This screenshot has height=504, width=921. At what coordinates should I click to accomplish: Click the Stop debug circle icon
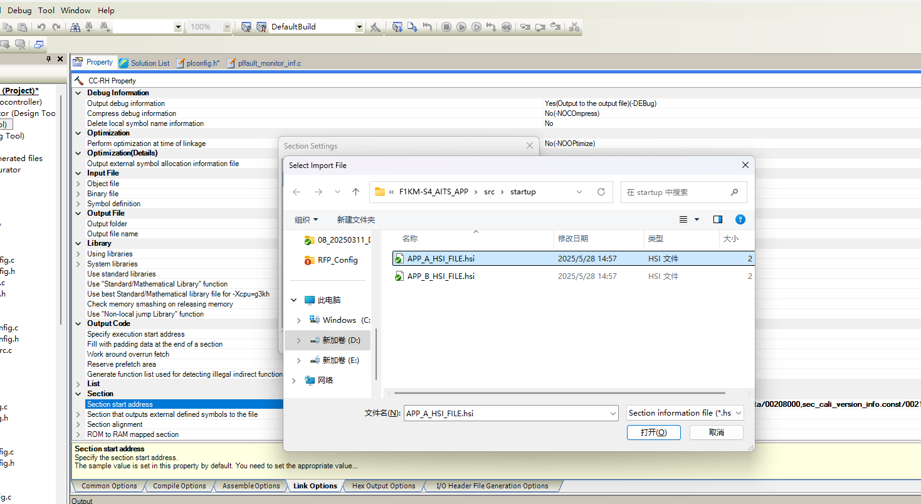(446, 27)
